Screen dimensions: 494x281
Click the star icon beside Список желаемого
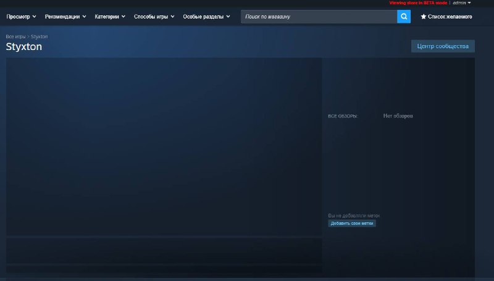424,17
